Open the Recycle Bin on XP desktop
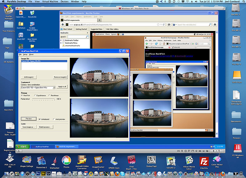The height and width of the screenshot is (178, 246). click(x=32, y=13)
